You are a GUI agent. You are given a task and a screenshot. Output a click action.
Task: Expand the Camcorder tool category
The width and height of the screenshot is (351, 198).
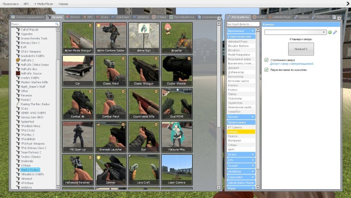(241, 177)
